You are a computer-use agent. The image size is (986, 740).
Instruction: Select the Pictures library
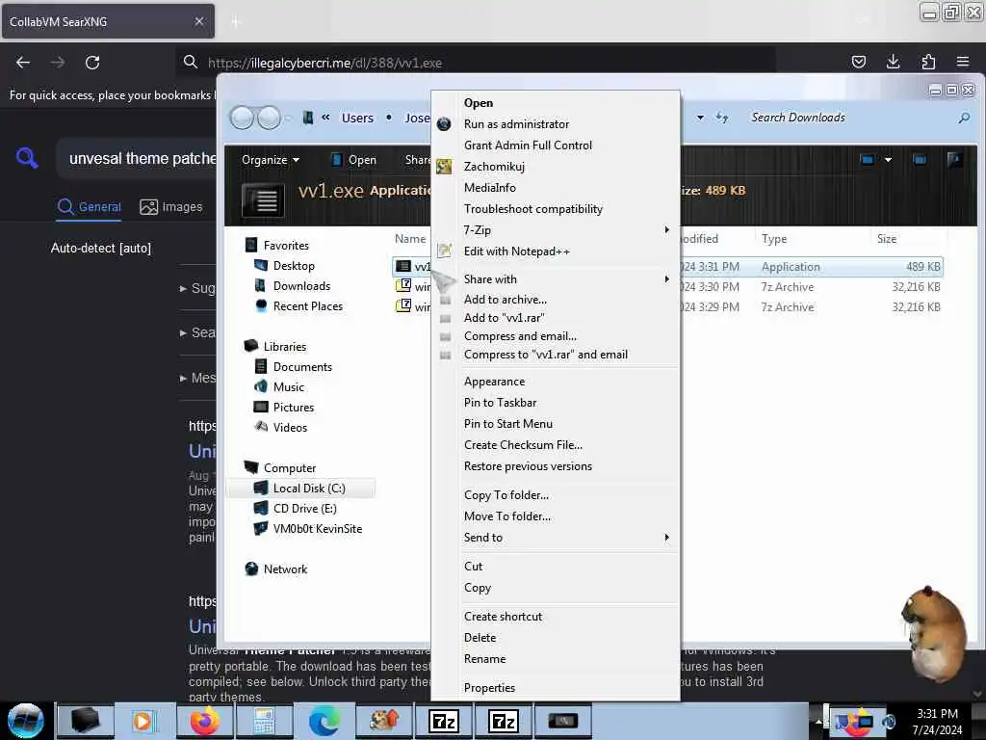pos(293,408)
